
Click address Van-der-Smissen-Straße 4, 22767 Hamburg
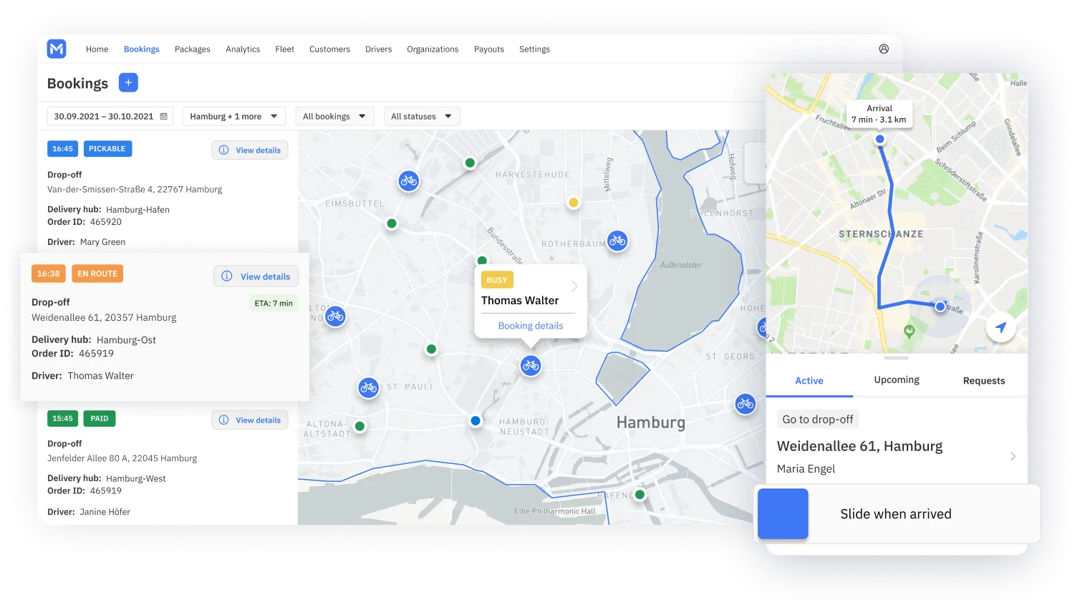point(135,190)
